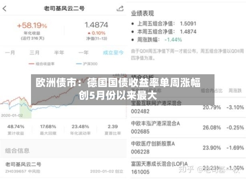Viewport: 246px width, 180px height.
Task: Select the 一年 time range tab
Action: (84, 53)
